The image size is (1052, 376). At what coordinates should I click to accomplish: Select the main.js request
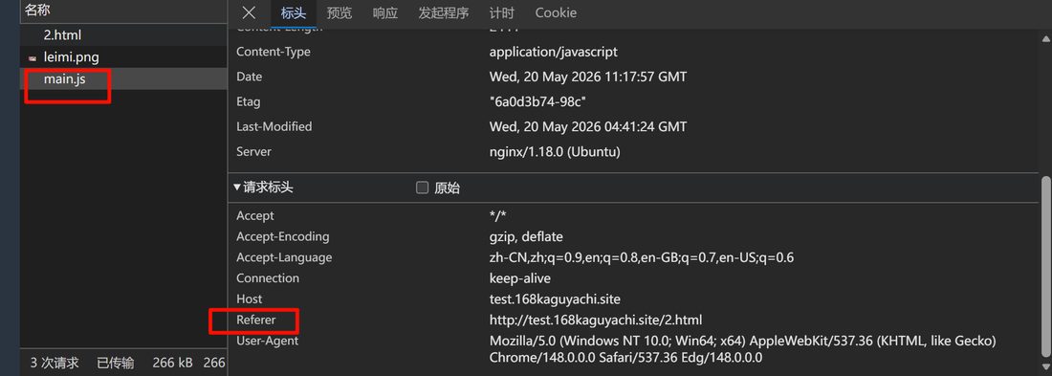coord(123,79)
